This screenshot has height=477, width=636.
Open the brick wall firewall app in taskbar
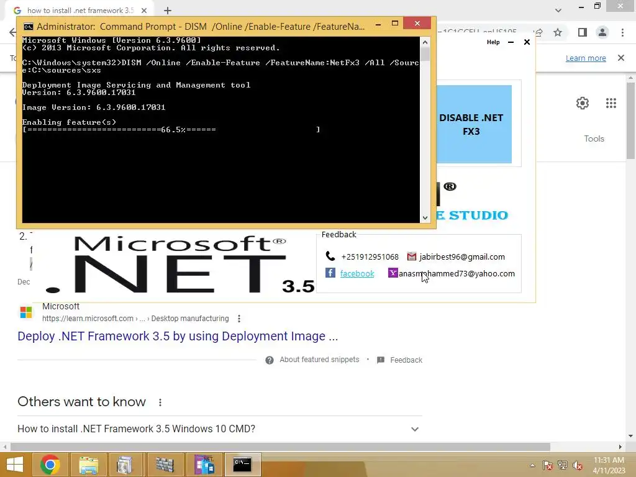[164, 465]
